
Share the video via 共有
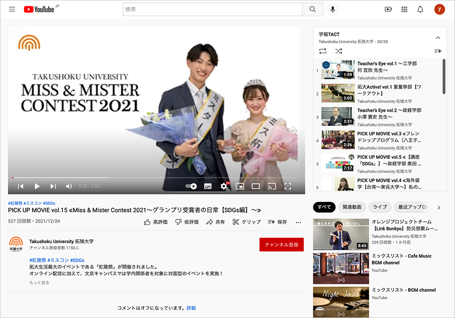(216, 222)
